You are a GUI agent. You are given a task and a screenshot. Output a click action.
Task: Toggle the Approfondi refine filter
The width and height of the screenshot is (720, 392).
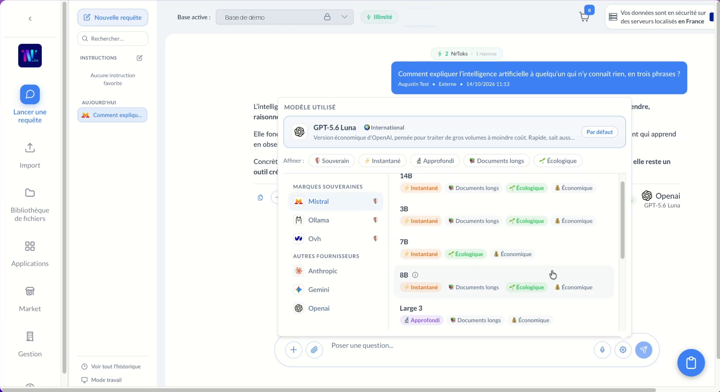(435, 161)
